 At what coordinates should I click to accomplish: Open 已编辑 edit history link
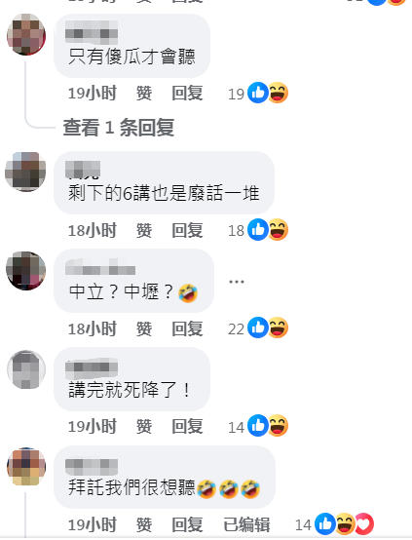246,524
